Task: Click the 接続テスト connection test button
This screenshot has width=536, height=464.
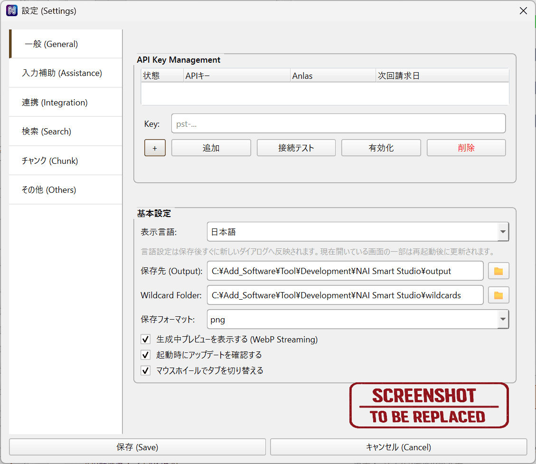Action: click(x=296, y=148)
